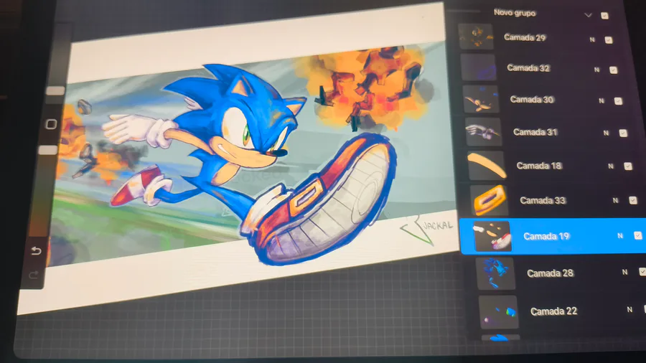Select Camada 32 layer thumbnail
The height and width of the screenshot is (363, 646).
coord(479,67)
